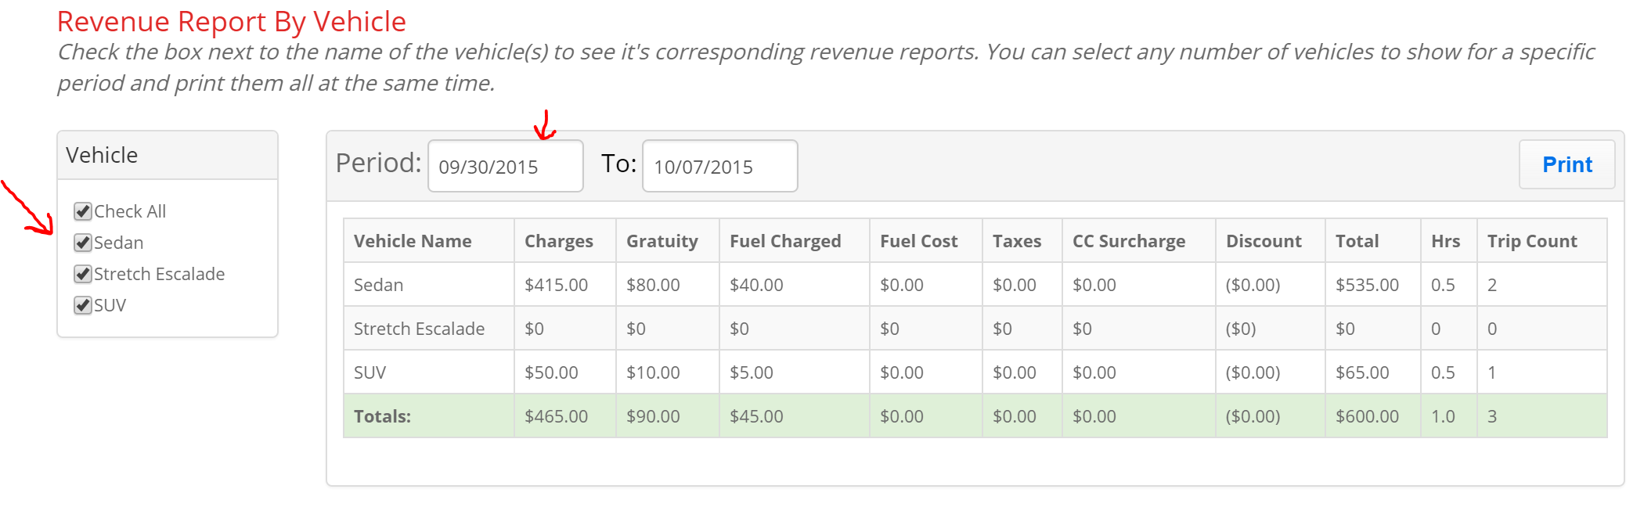Toggle the Sedan vehicle checkbox
This screenshot has height=518, width=1644.
83,243
